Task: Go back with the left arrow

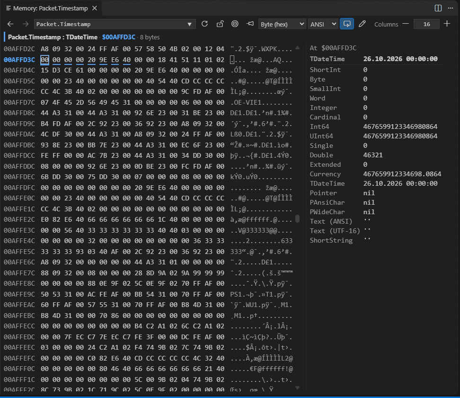Action: tap(10, 24)
